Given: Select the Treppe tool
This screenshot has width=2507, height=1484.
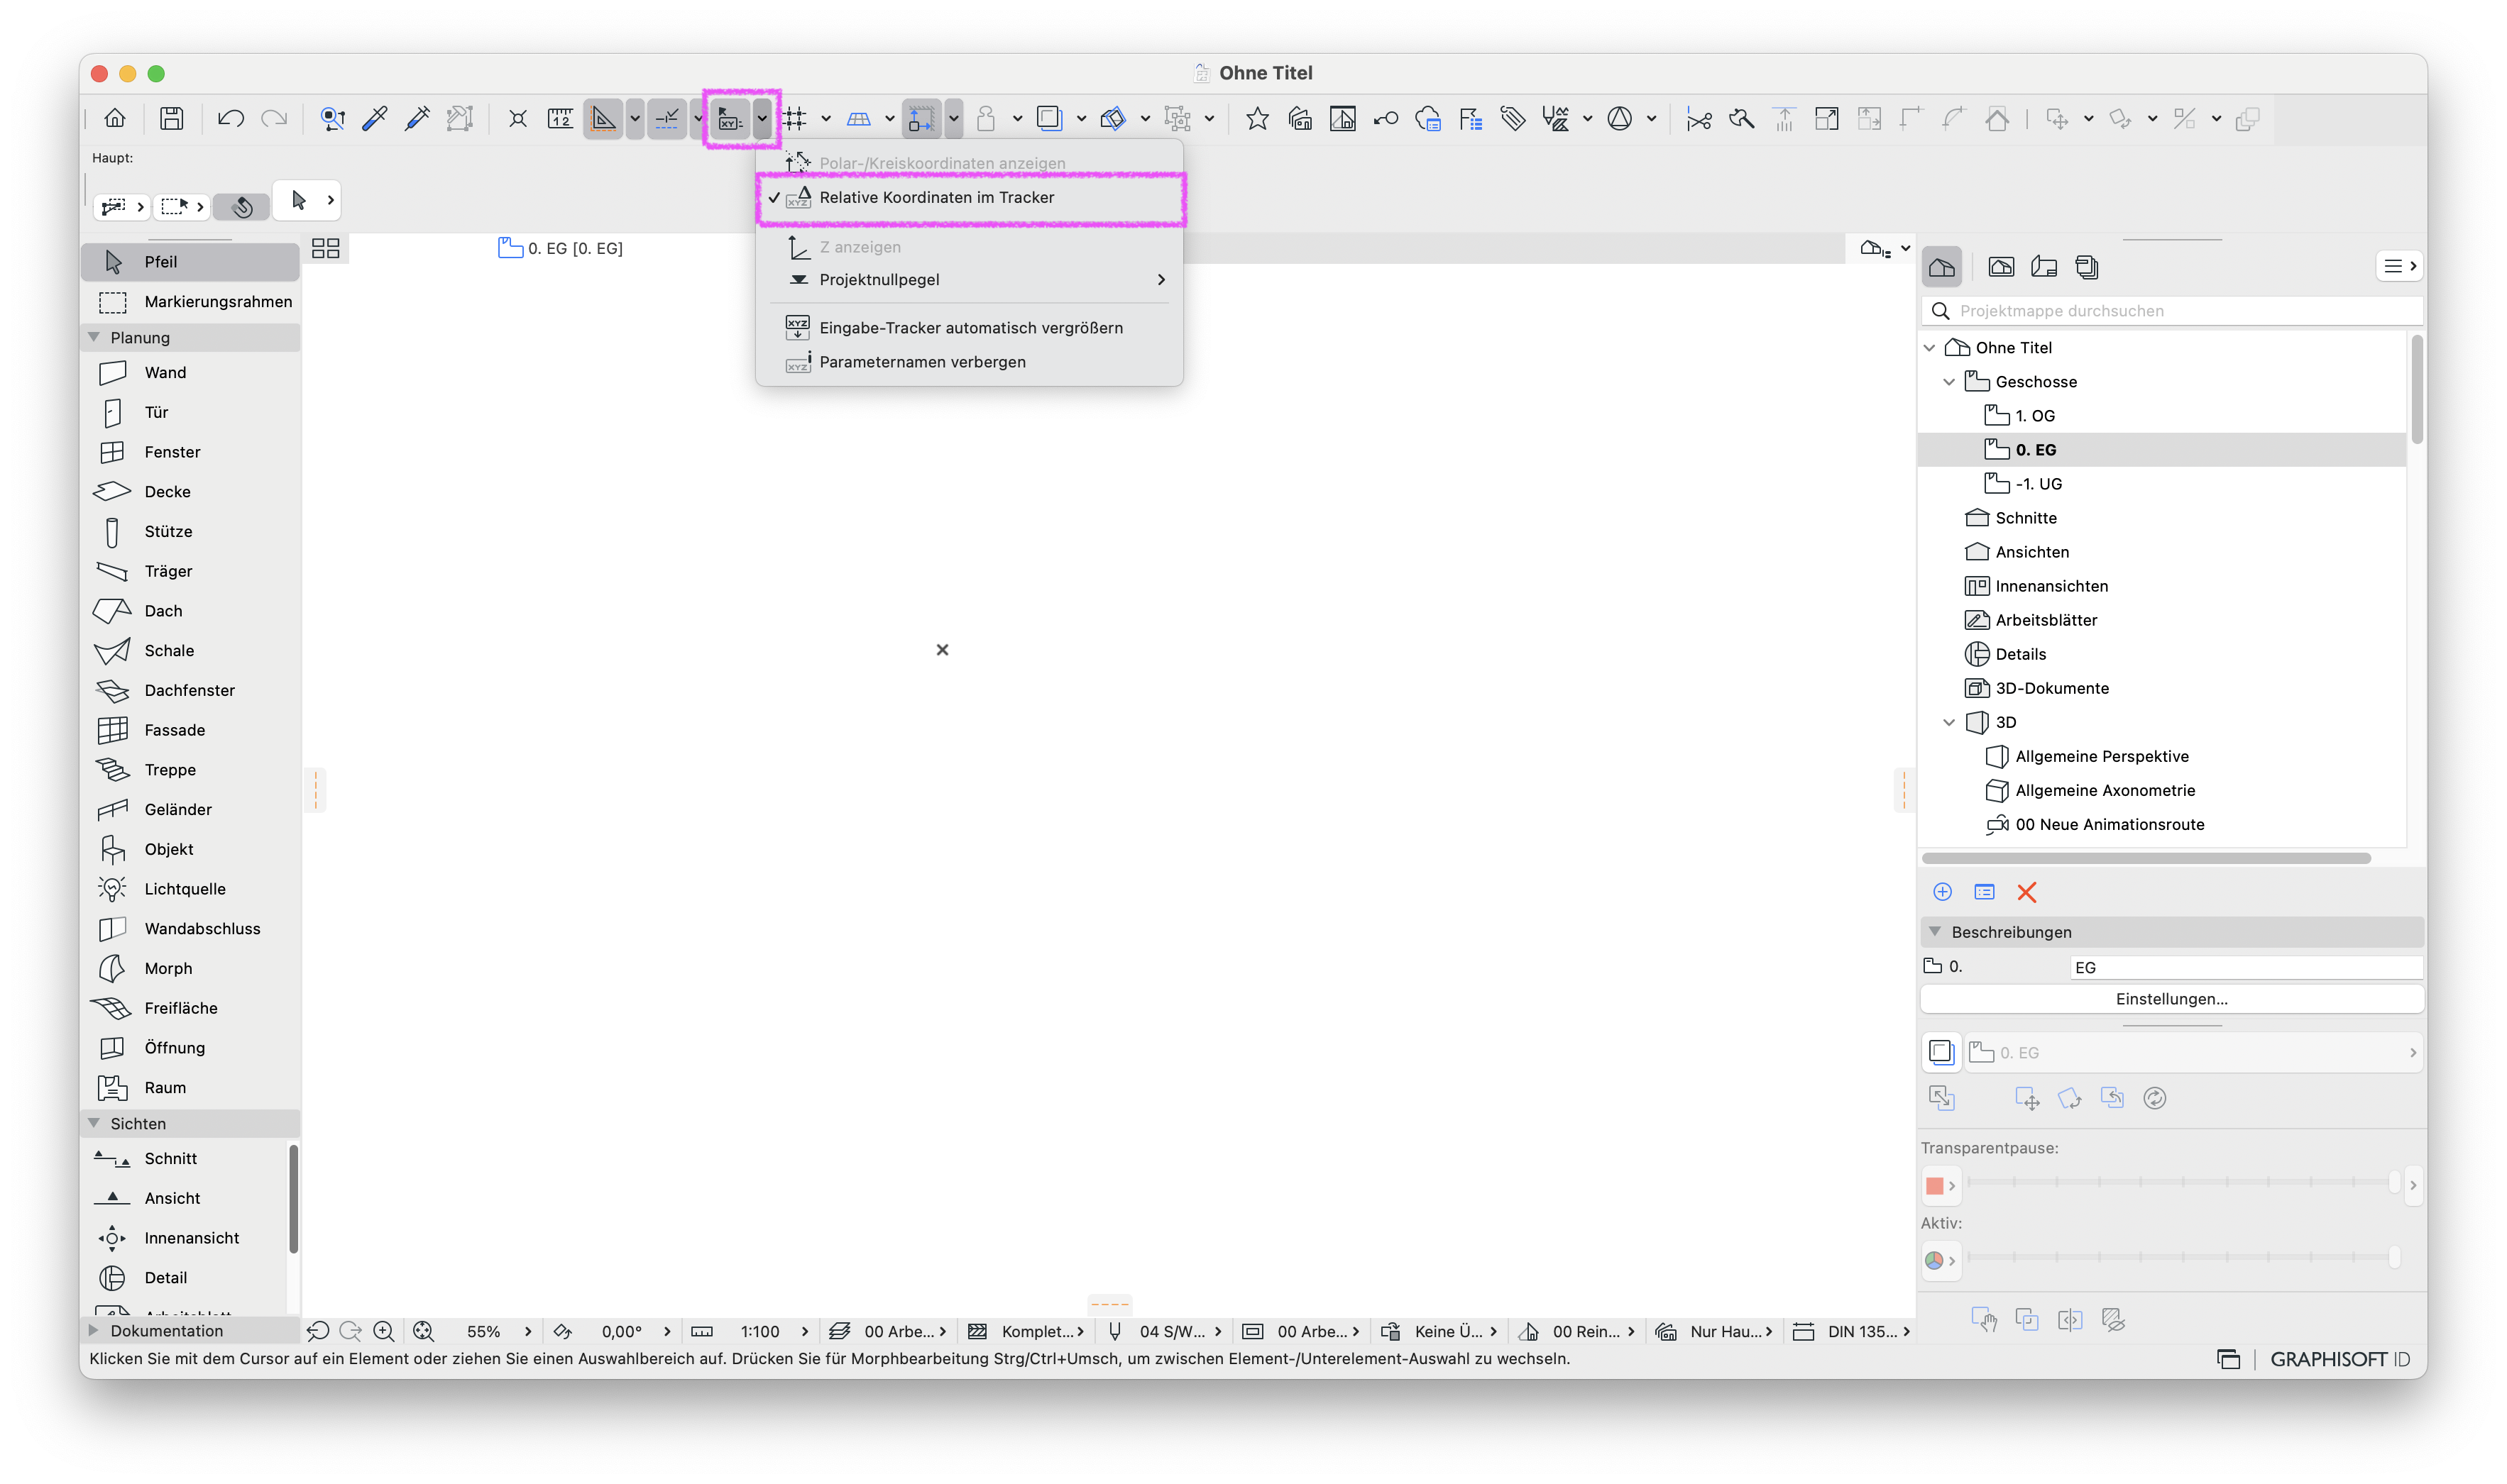Looking at the screenshot, I should 190,770.
